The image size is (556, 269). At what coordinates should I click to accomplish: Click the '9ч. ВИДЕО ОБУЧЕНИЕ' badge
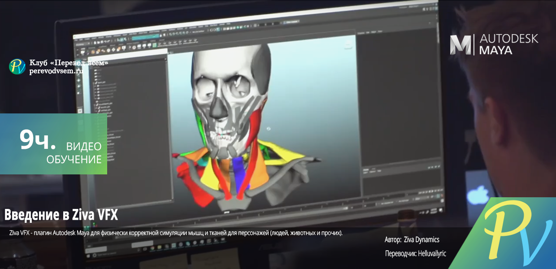tap(53, 144)
